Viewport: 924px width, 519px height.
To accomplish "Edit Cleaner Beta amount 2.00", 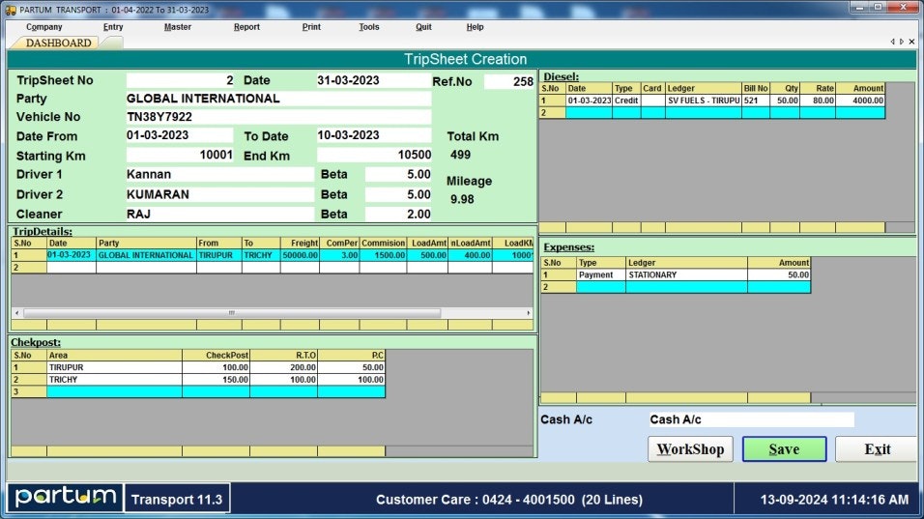I will click(398, 214).
